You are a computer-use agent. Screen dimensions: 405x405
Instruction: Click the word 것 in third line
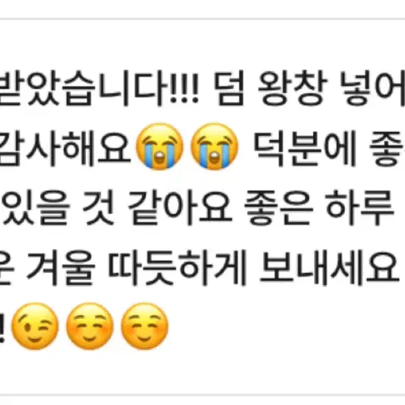[x=98, y=208]
